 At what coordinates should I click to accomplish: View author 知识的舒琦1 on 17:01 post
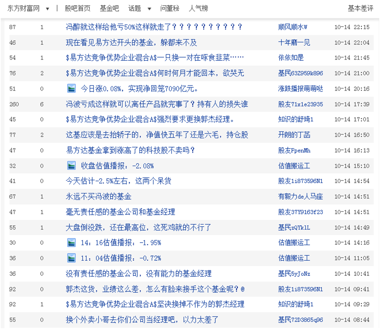[x=296, y=119]
